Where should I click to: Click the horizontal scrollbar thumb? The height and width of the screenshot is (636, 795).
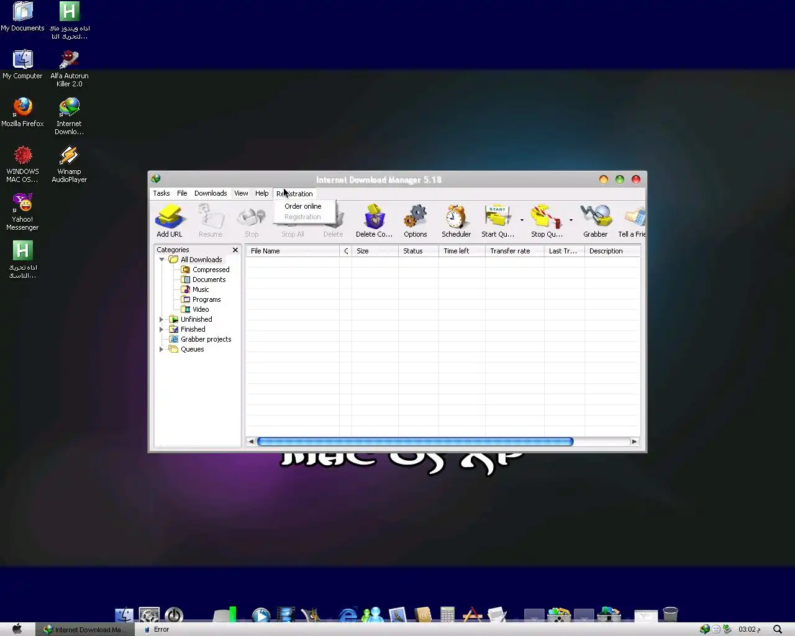tap(415, 442)
